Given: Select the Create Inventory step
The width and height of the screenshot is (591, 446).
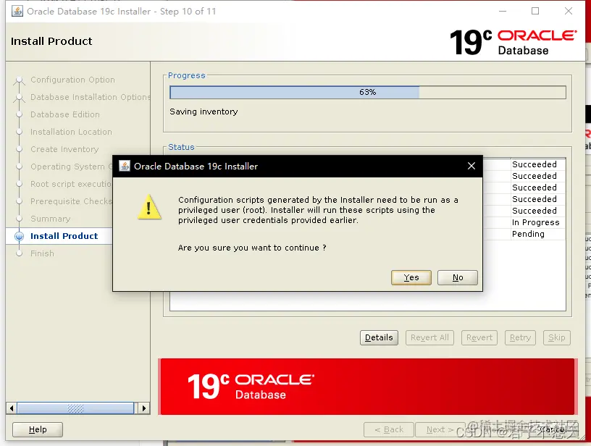Looking at the screenshot, I should (64, 149).
